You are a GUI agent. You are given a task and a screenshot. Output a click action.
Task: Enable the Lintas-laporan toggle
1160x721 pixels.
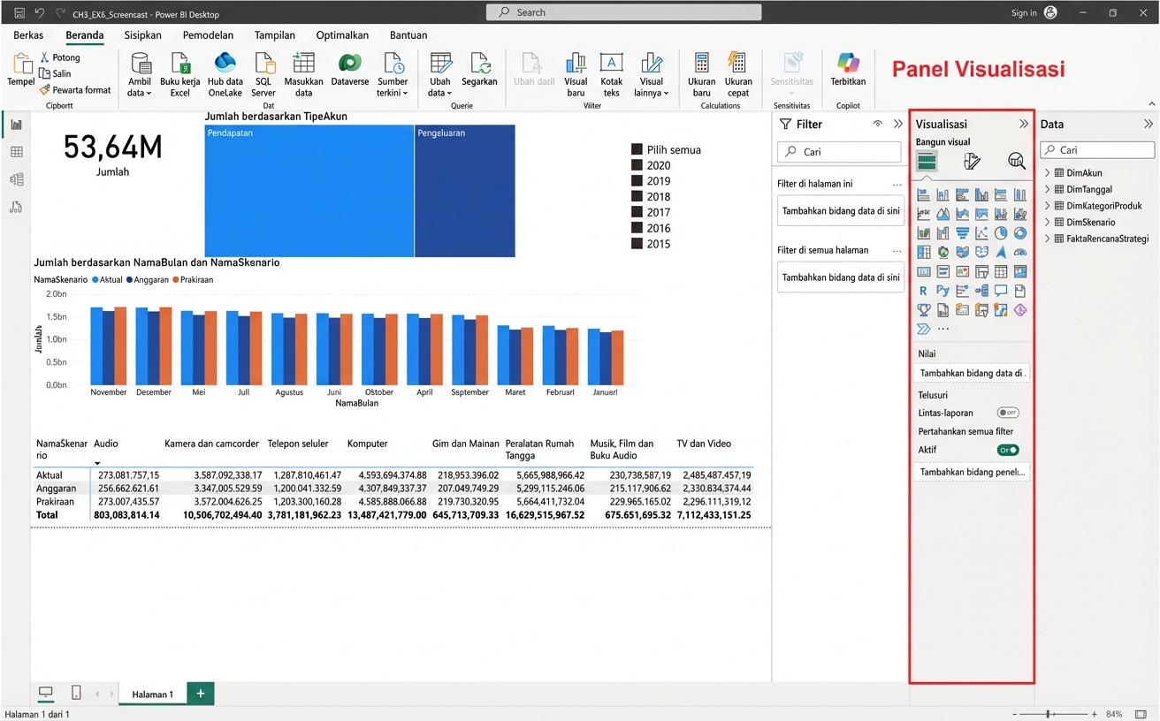tap(1007, 413)
